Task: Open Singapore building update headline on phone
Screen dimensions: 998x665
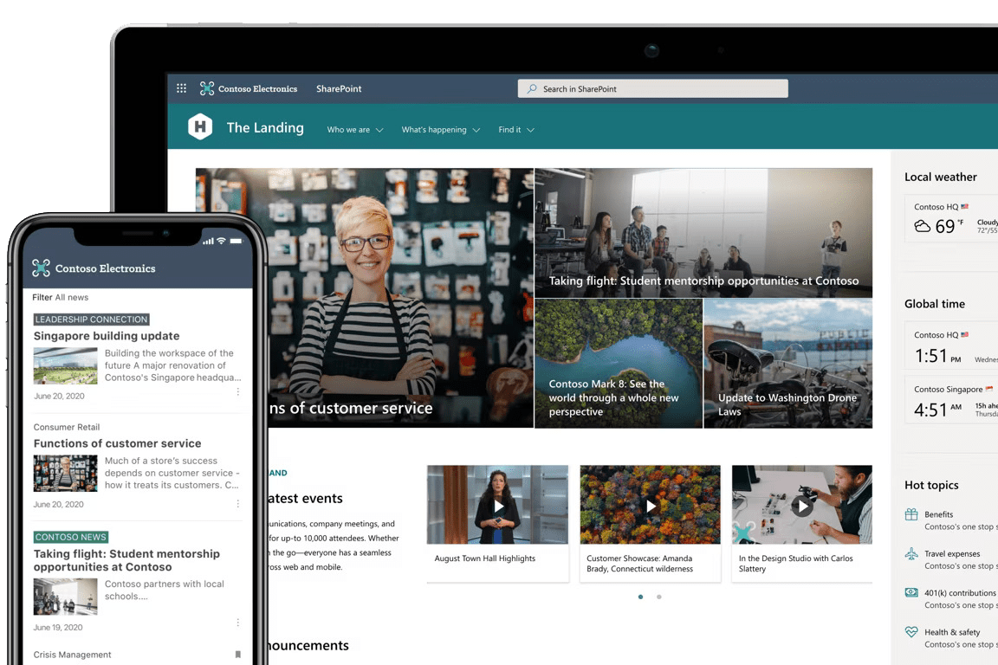Action: point(107,336)
